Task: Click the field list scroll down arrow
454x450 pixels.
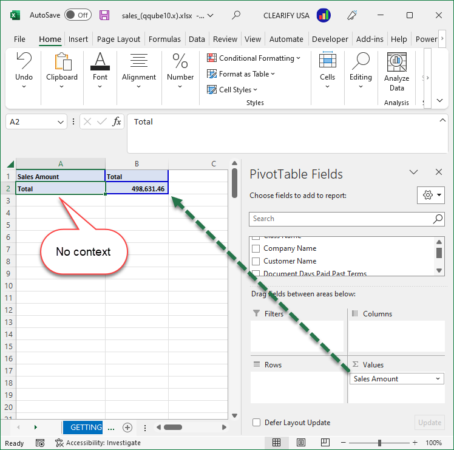Action: click(439, 270)
